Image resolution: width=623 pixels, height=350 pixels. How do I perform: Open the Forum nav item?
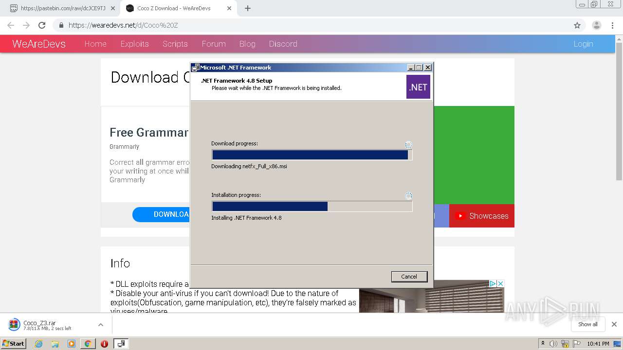click(x=214, y=44)
